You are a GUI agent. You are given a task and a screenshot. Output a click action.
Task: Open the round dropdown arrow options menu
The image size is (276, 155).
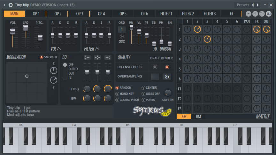[249, 14]
